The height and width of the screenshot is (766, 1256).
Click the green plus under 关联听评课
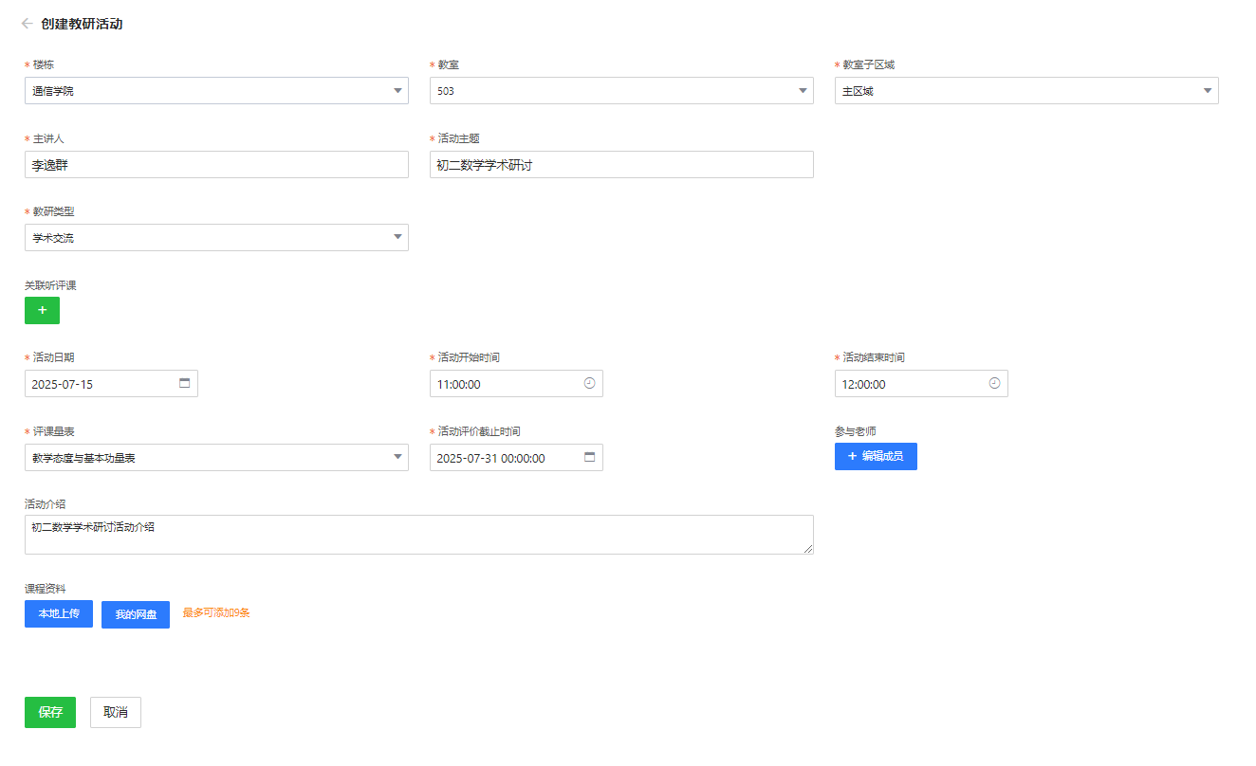tap(42, 311)
